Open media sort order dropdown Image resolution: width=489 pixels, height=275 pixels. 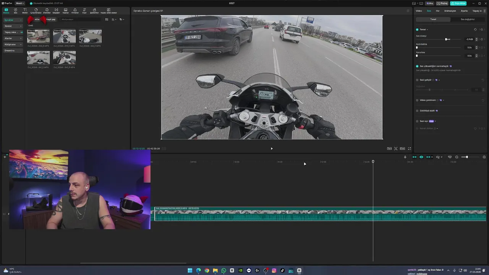(x=114, y=19)
